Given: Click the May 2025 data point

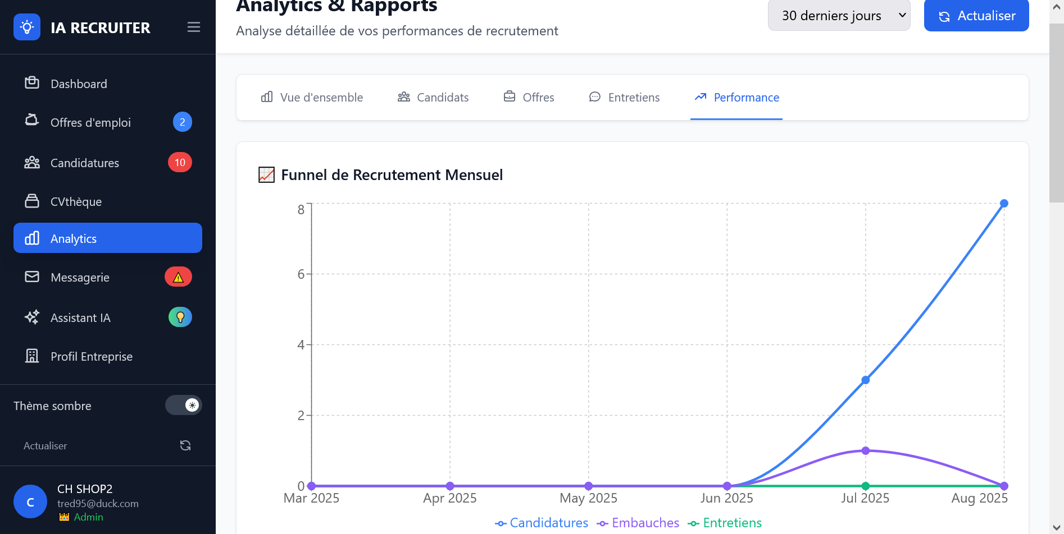Looking at the screenshot, I should [589, 486].
